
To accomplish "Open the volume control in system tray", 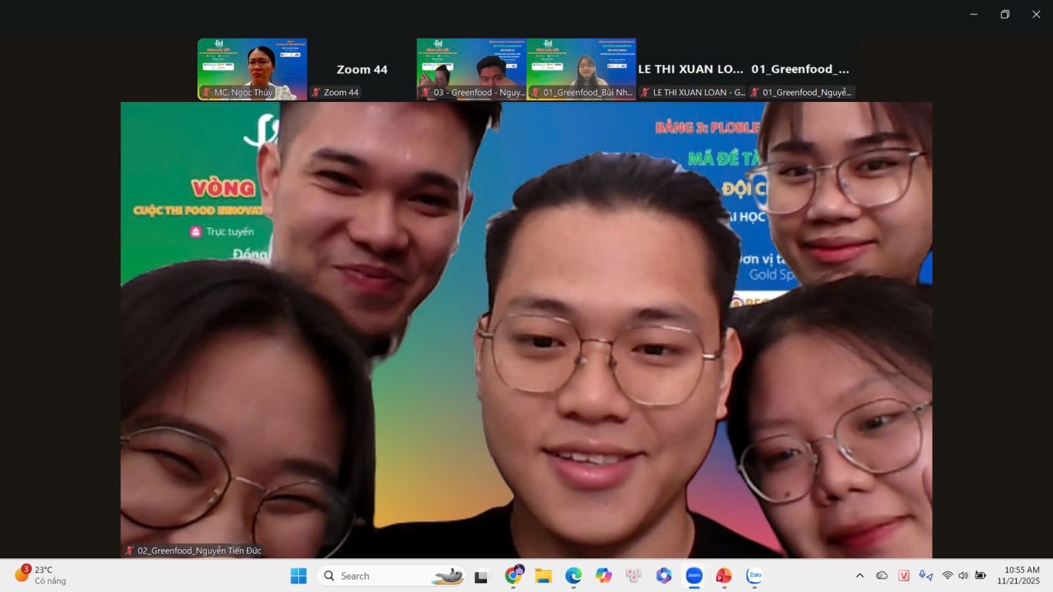I will 963,576.
